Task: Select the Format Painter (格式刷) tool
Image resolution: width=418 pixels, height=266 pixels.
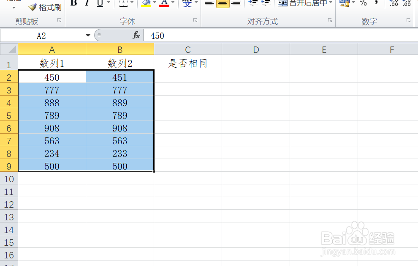Action: [x=45, y=7]
